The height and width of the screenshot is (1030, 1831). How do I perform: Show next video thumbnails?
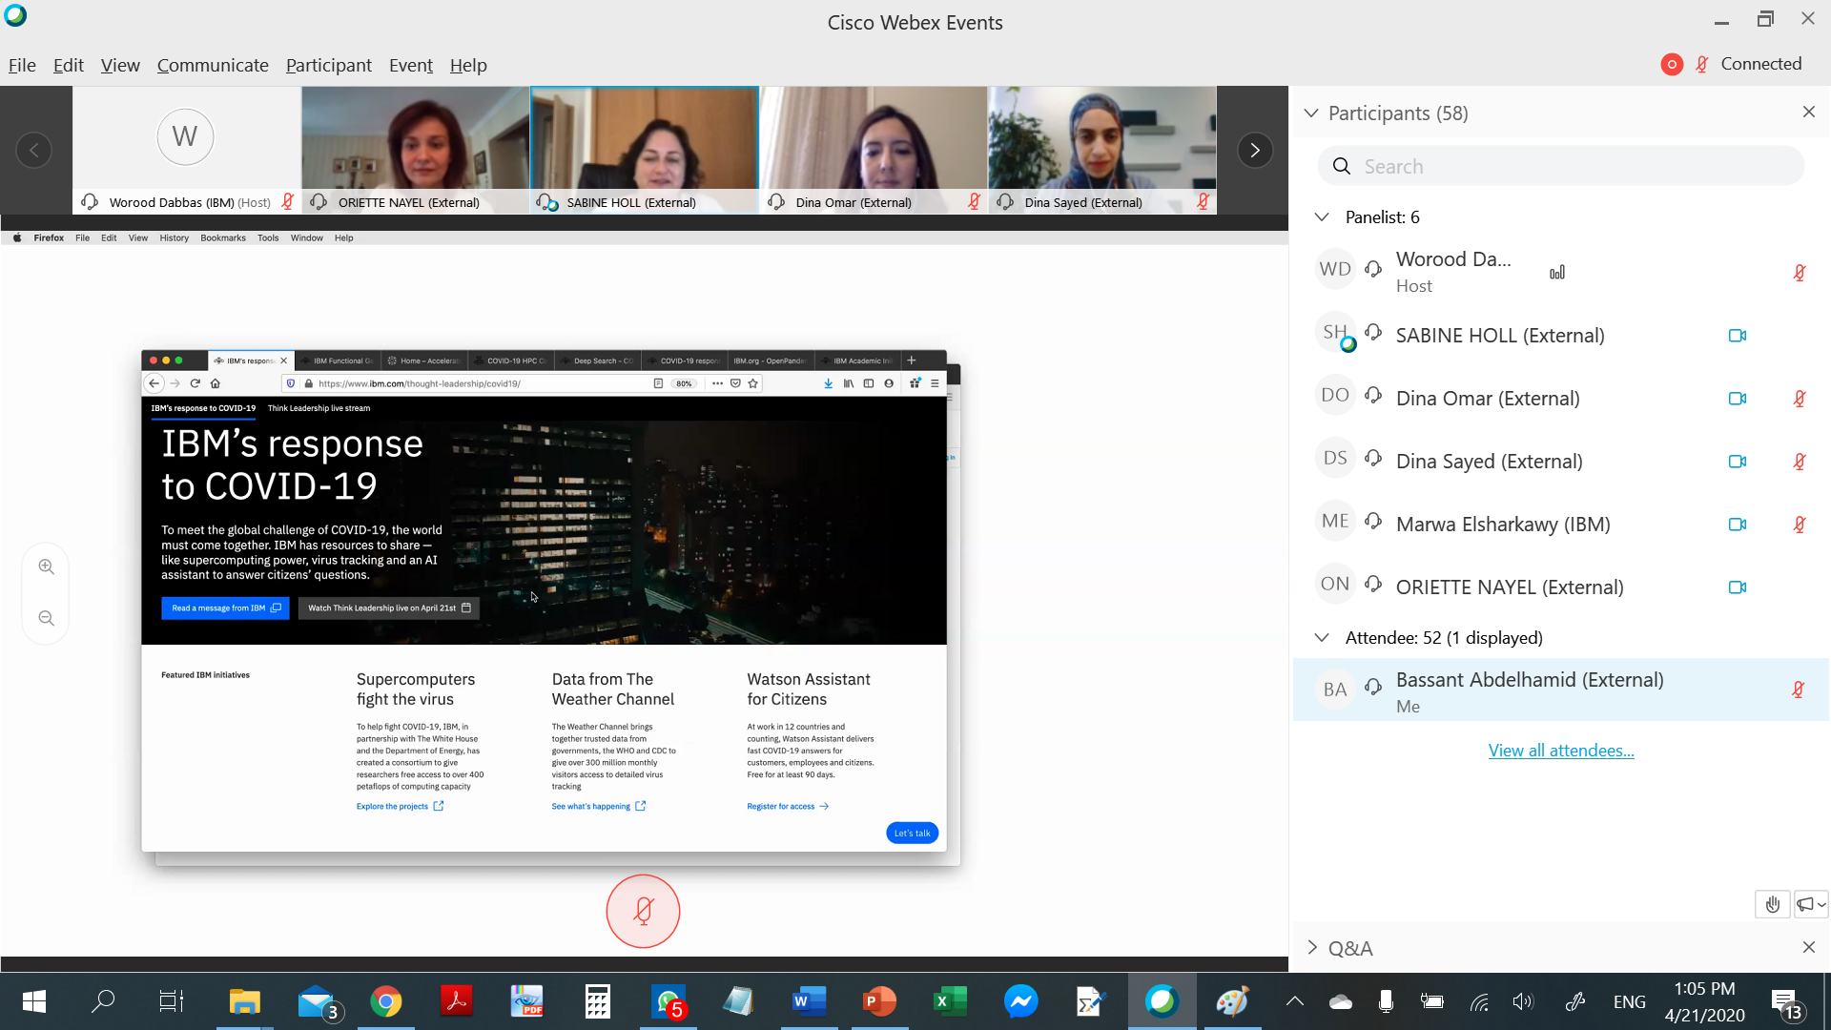1255,150
